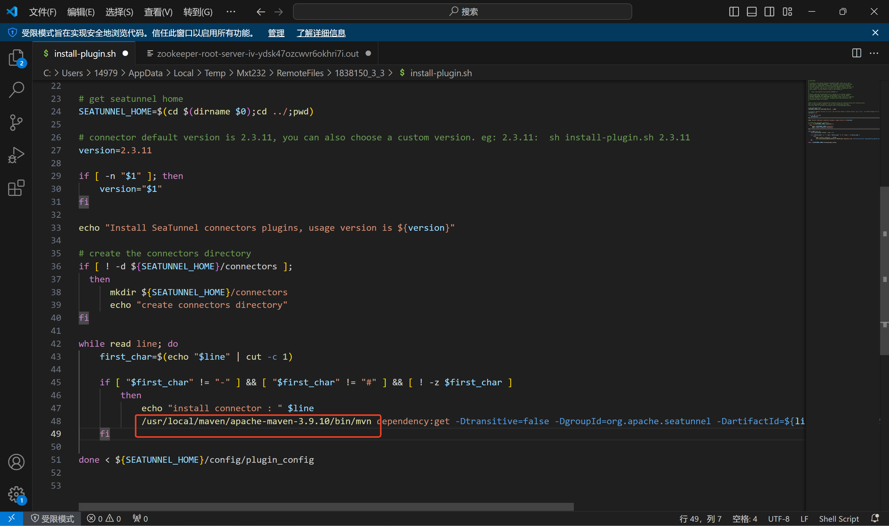Open the Search view in activity bar
Viewport: 889px width, 526px height.
click(16, 90)
